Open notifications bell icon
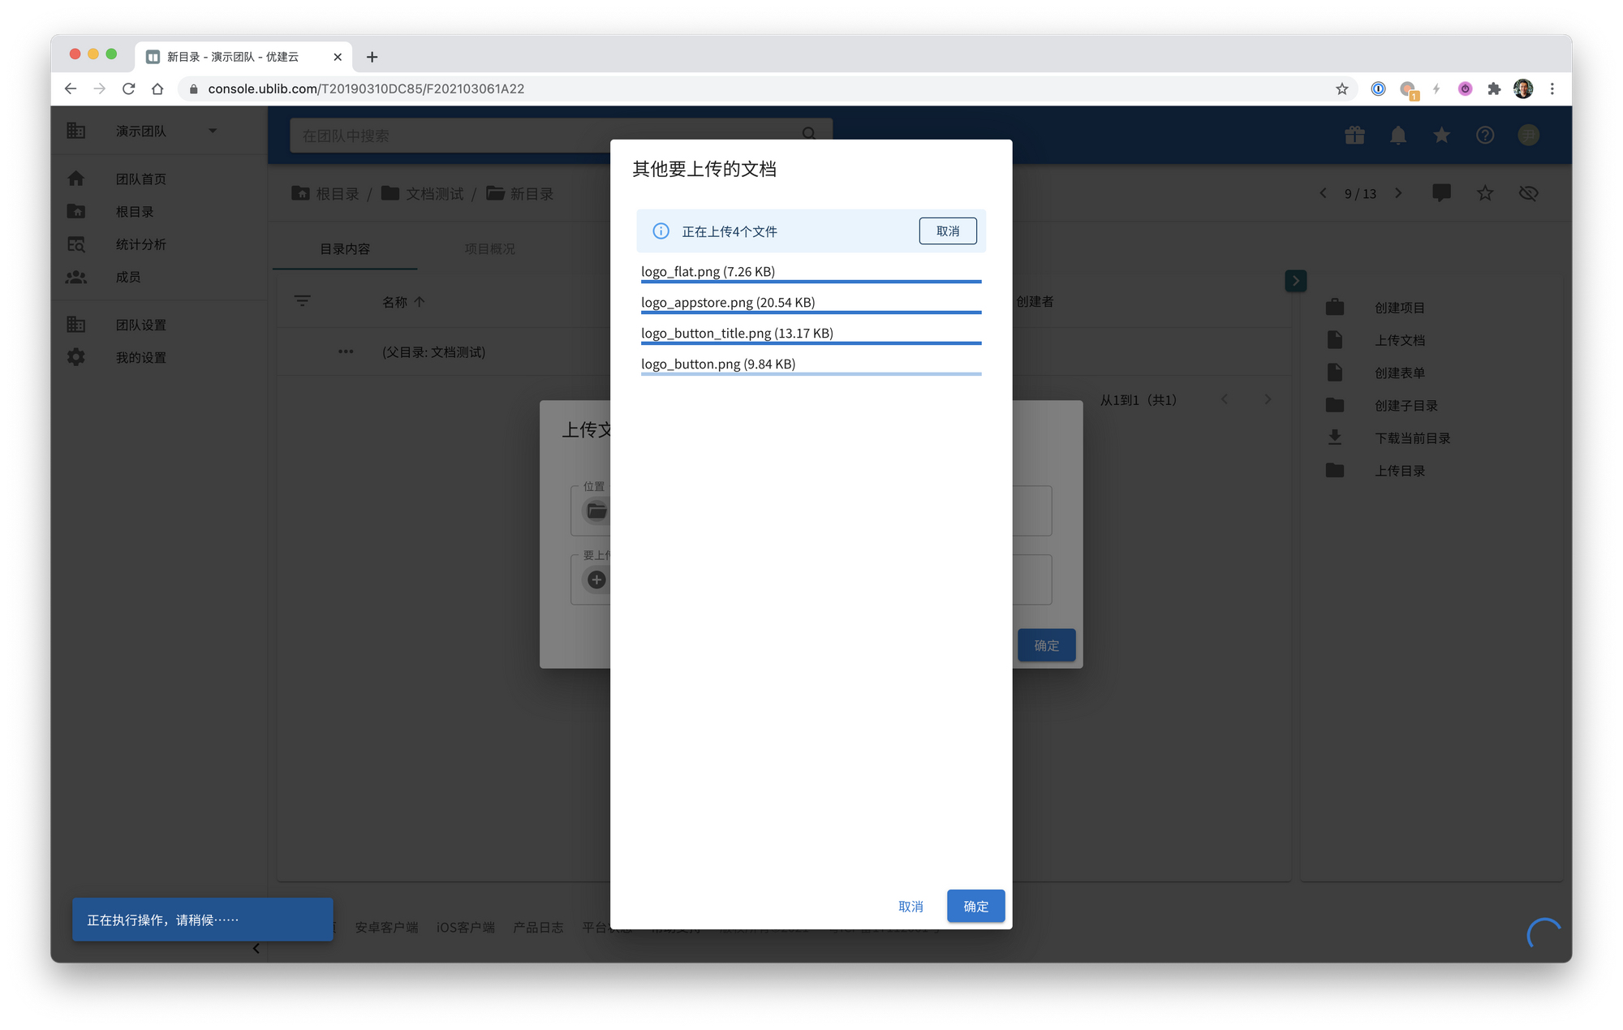 pyautogui.click(x=1397, y=136)
